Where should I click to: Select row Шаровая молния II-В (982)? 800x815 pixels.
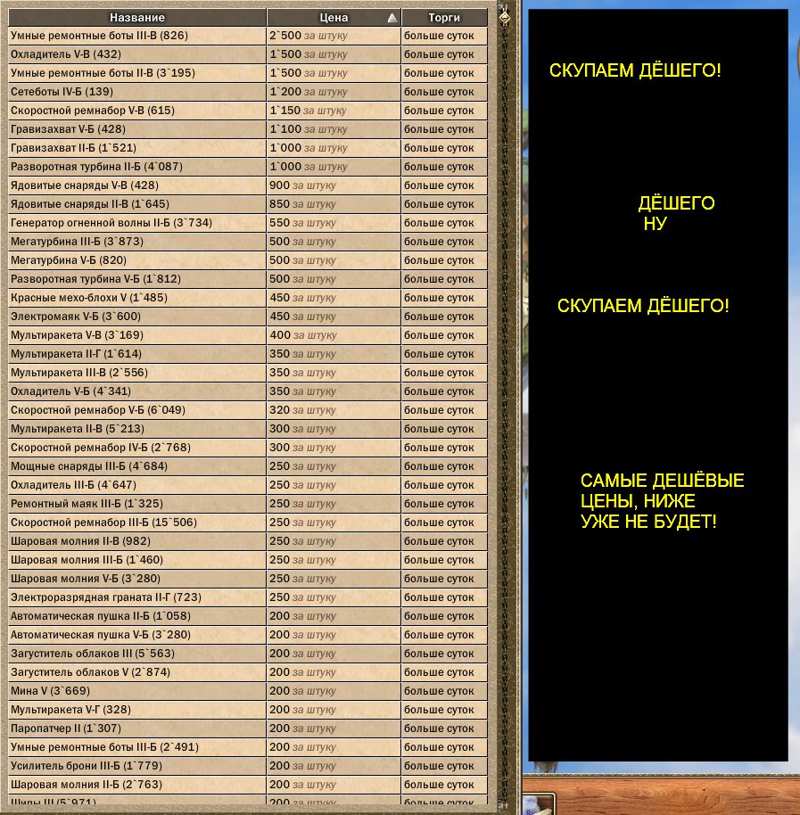point(248,541)
